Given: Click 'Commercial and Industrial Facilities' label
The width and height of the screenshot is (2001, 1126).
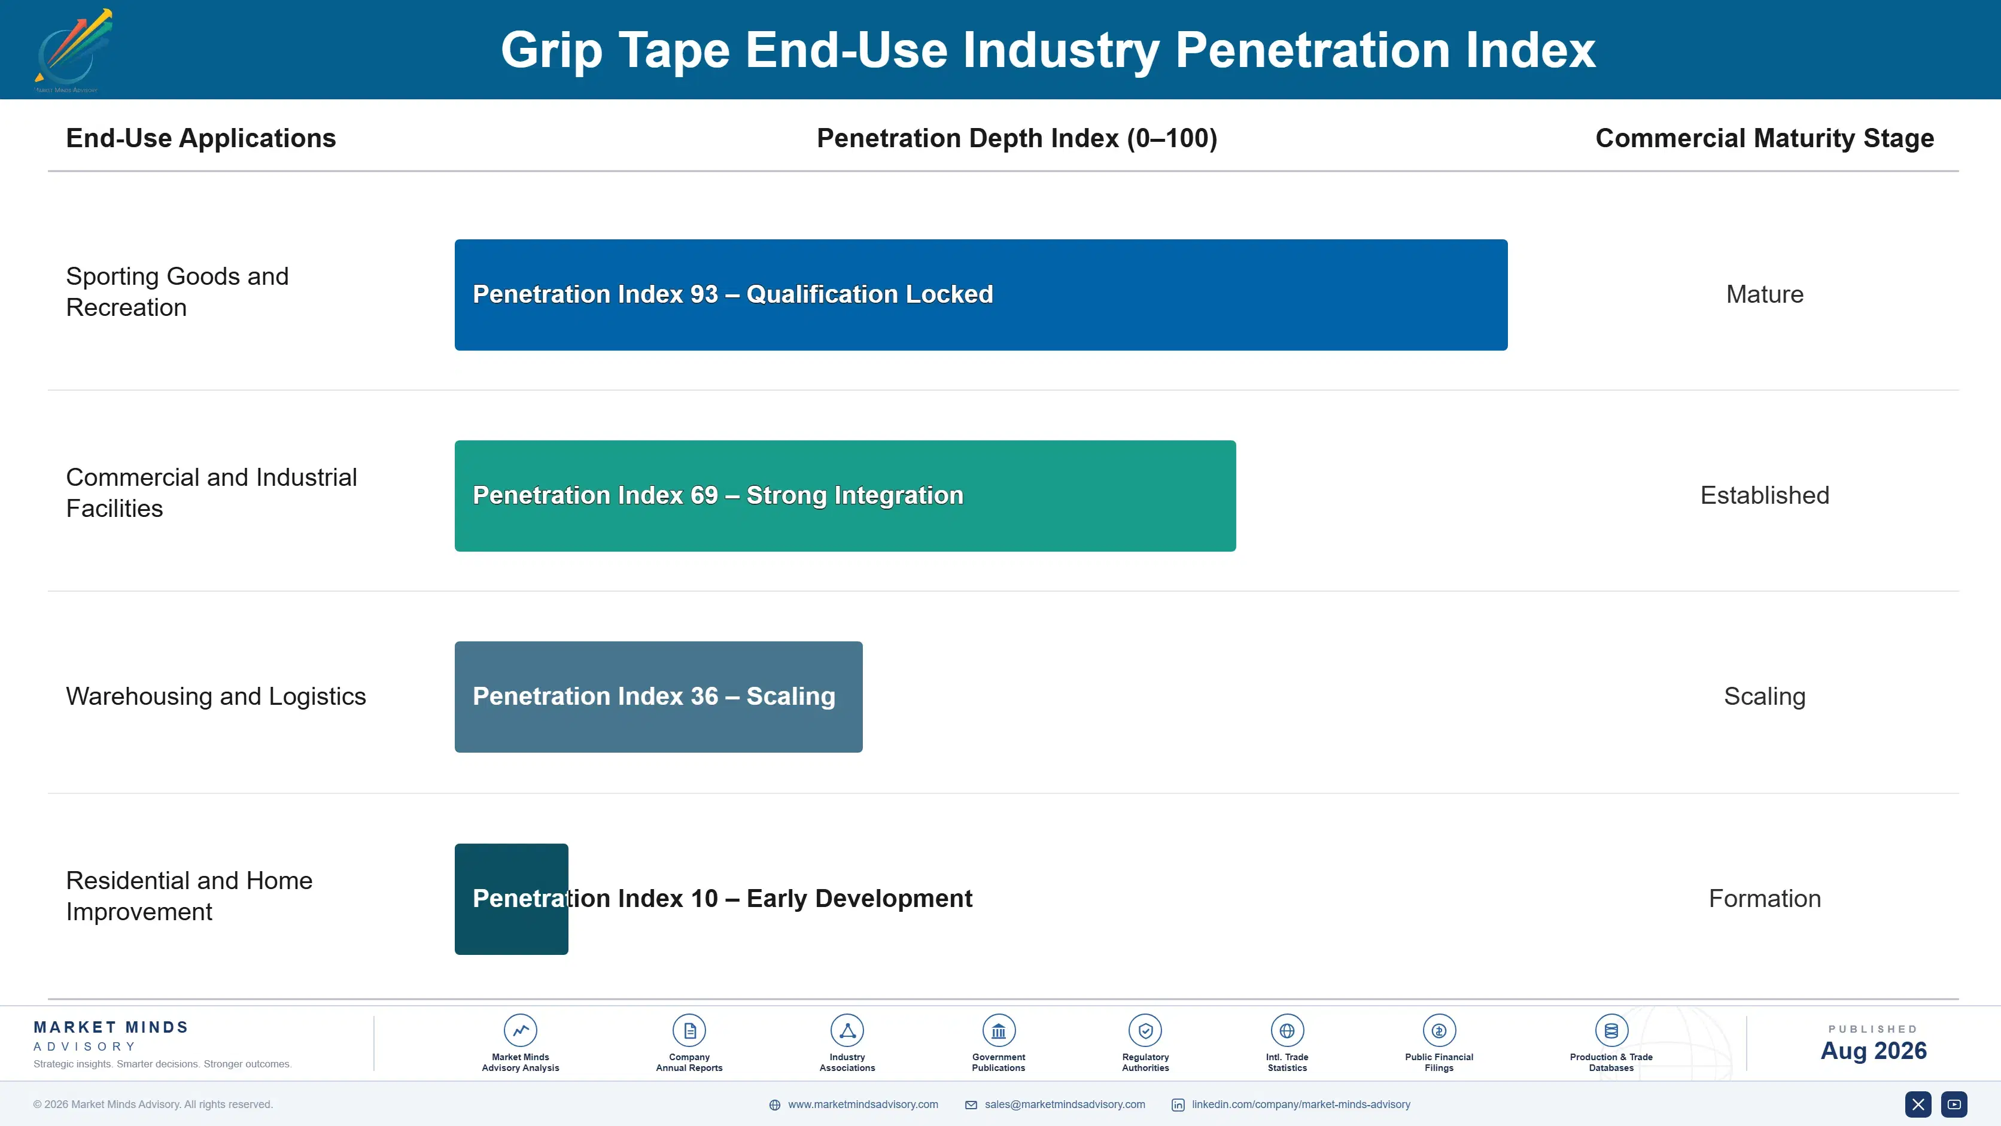Looking at the screenshot, I should coord(211,493).
